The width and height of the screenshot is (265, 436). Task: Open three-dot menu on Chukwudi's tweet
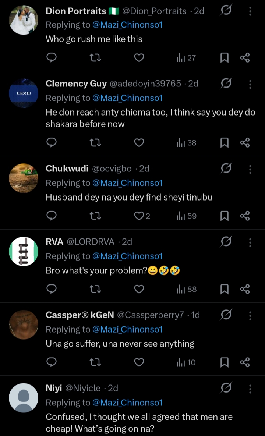(250, 169)
